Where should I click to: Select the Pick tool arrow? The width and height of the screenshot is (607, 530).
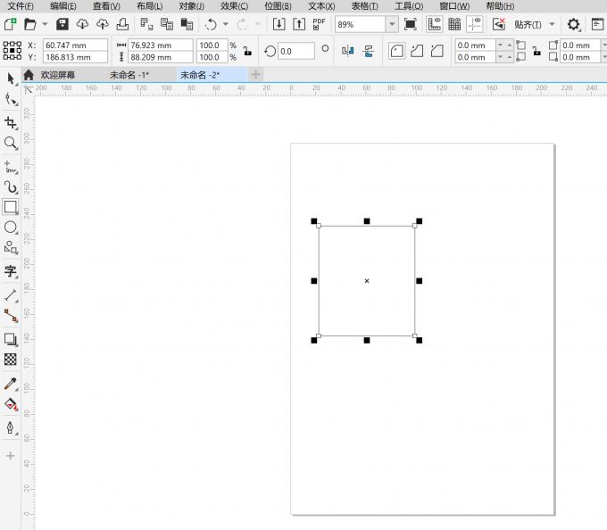(x=11, y=79)
